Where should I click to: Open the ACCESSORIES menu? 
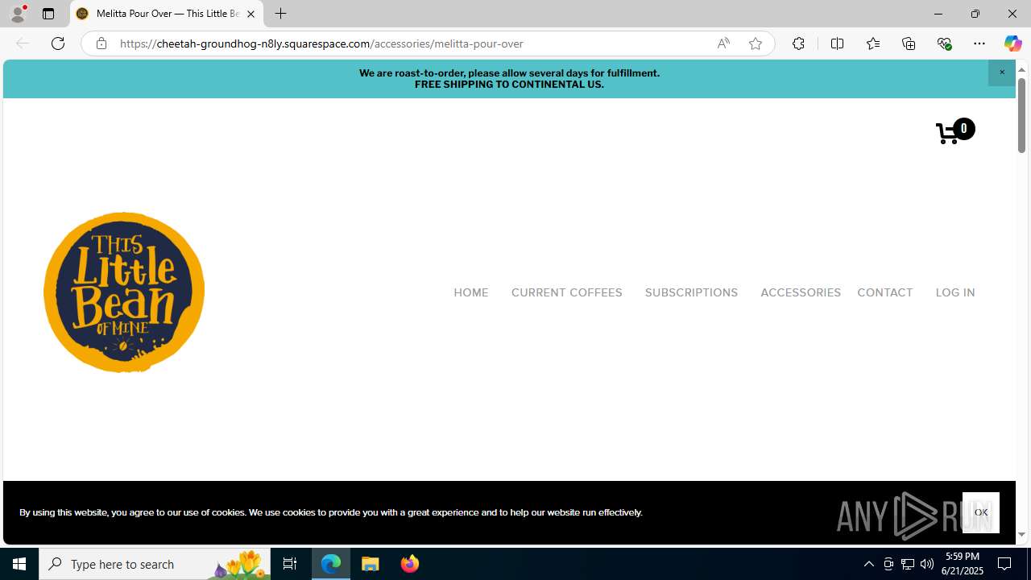pyautogui.click(x=801, y=292)
